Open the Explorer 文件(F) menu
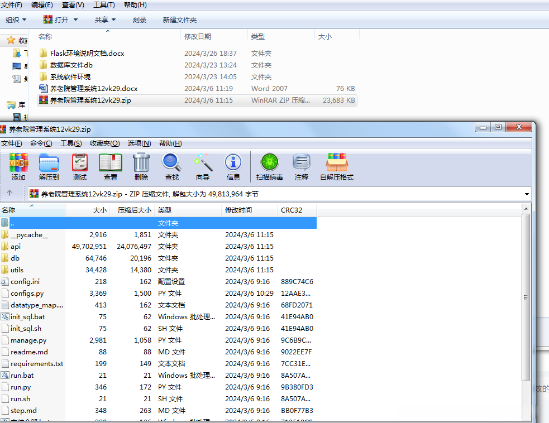 click(12, 5)
